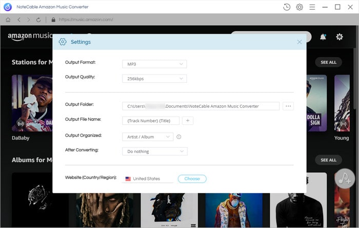This screenshot has width=359, height=228.
Task: Click SEE ALL for Stations
Action: click(328, 62)
